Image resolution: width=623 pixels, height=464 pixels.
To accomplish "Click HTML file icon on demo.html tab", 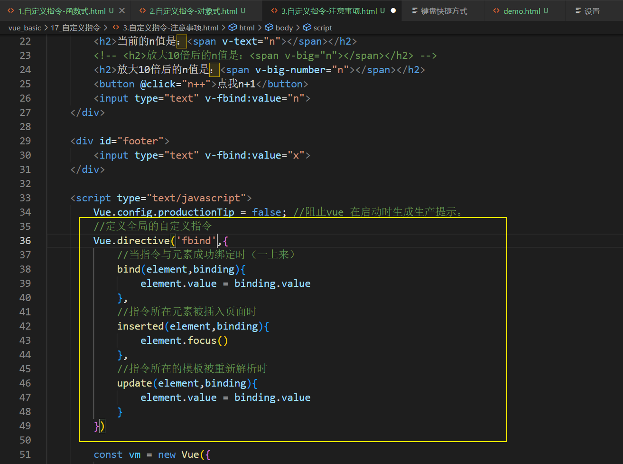I will 496,10.
